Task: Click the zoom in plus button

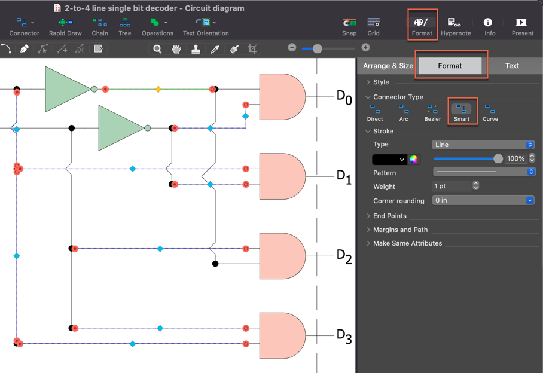Action: click(x=365, y=47)
